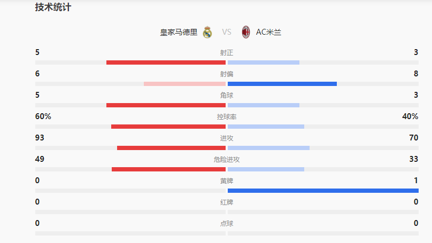Click the 60% possession value
Image resolution: width=432 pixels, height=243 pixels.
tap(43, 116)
